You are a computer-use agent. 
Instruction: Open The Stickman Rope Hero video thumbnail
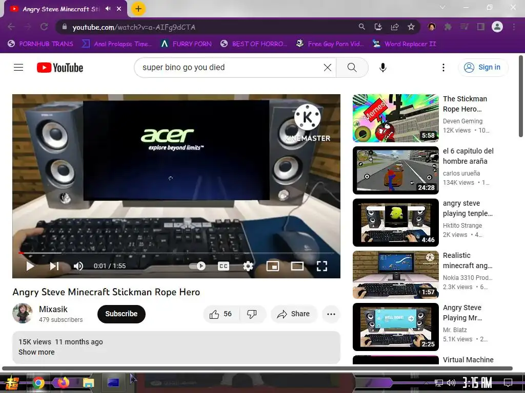(395, 118)
